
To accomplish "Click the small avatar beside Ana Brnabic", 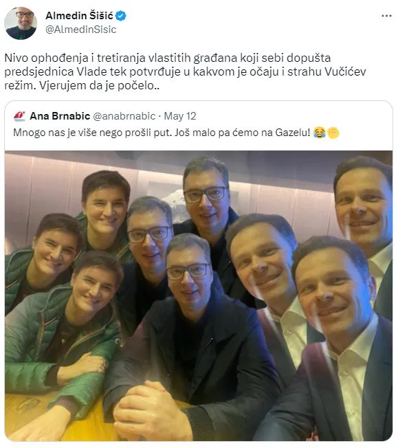I will (19, 116).
